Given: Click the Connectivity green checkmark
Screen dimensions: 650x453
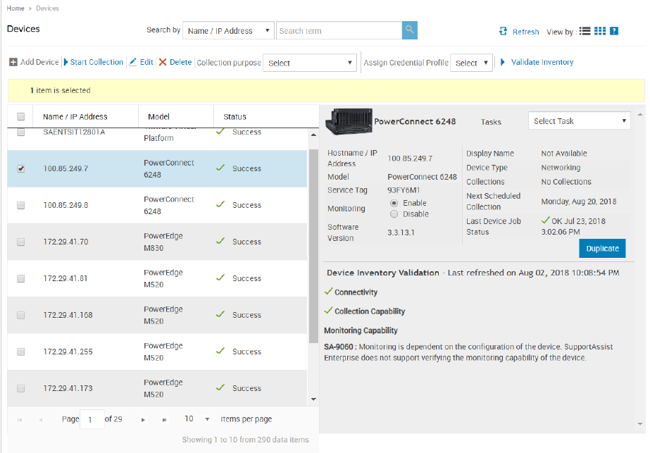Looking at the screenshot, I should pyautogui.click(x=328, y=292).
